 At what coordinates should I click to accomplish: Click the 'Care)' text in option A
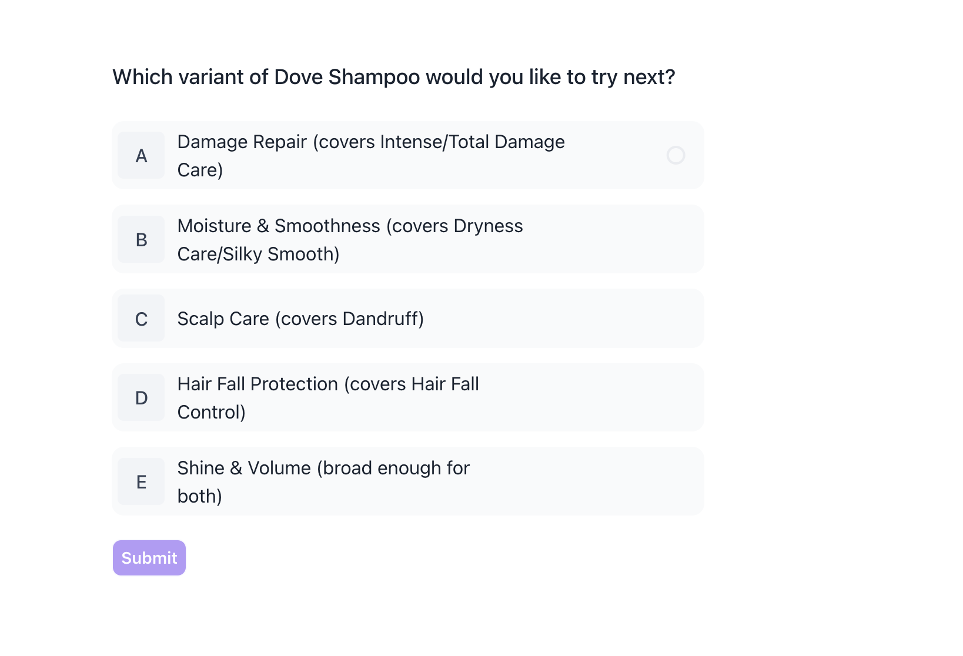(200, 170)
